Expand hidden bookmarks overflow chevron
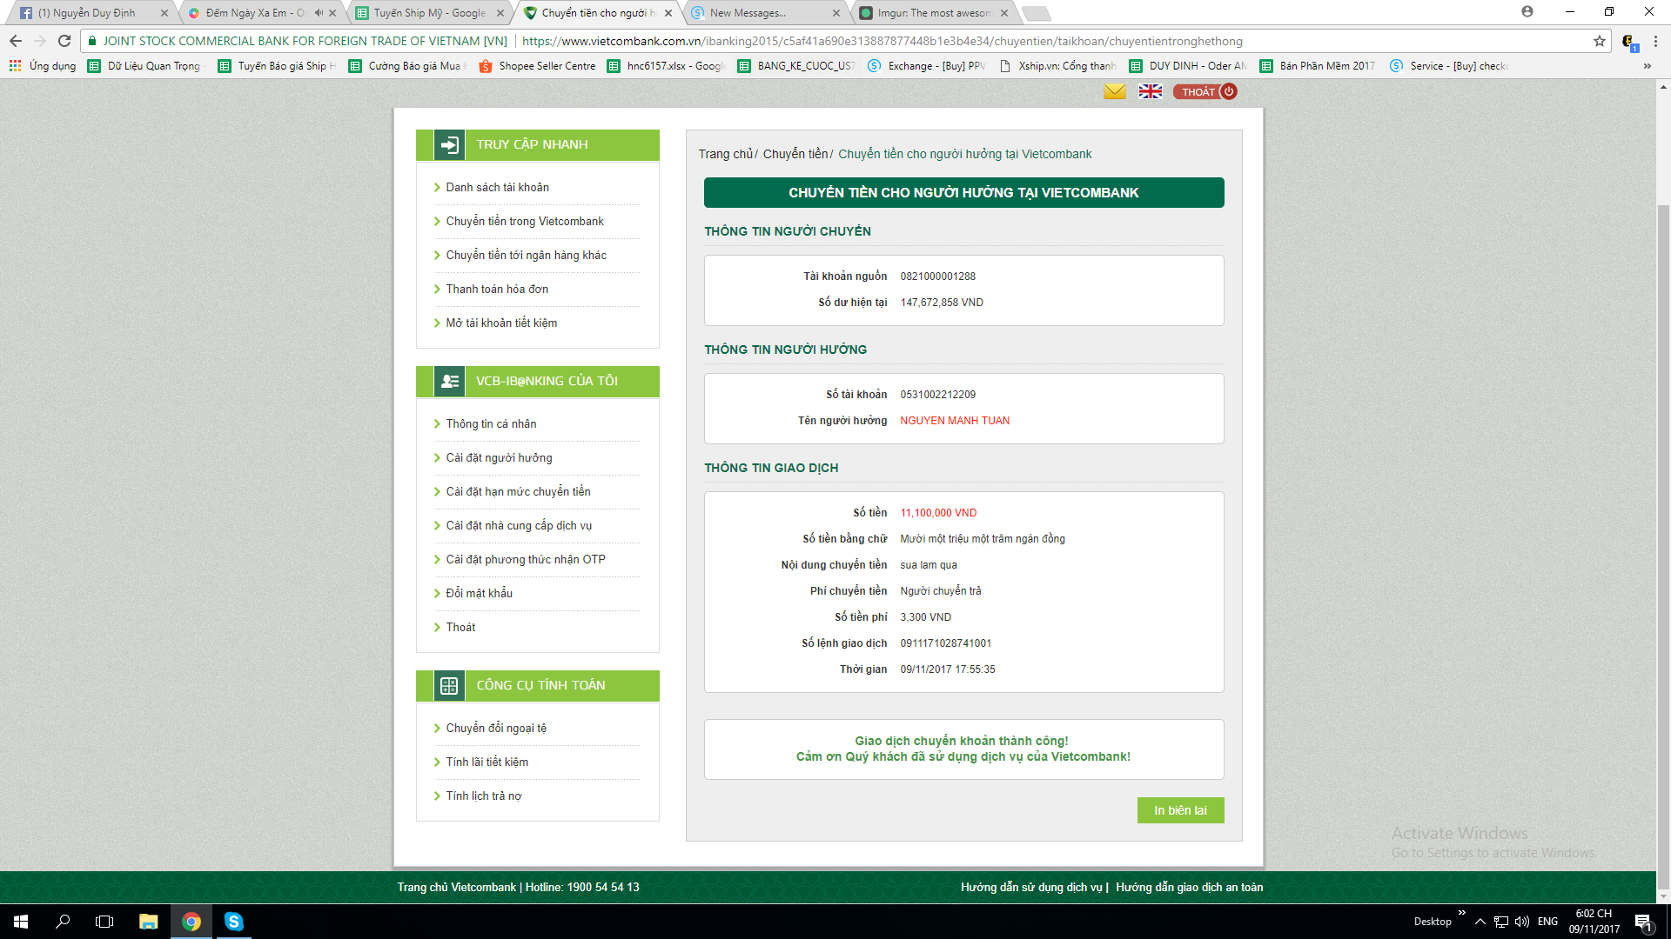 (x=1647, y=66)
